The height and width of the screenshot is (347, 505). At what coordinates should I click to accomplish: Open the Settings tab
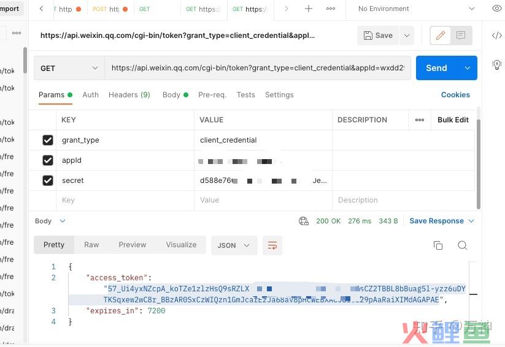coord(279,95)
